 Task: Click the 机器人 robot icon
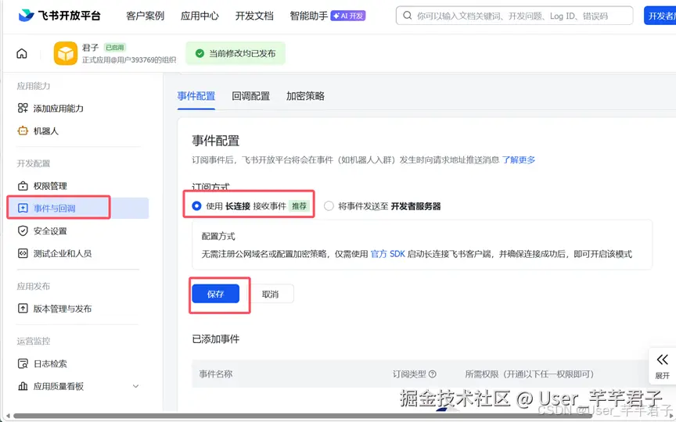(23, 131)
